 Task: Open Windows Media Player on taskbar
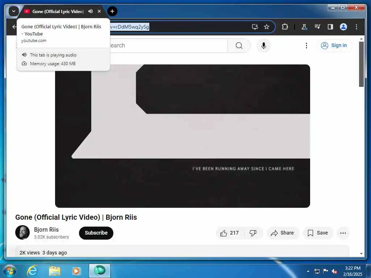coord(76,271)
